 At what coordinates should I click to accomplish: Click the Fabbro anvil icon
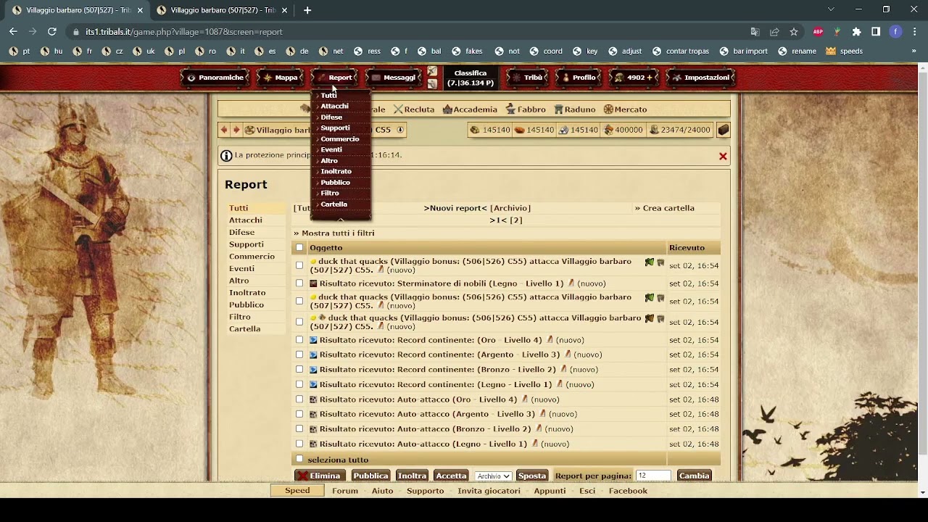(510, 109)
